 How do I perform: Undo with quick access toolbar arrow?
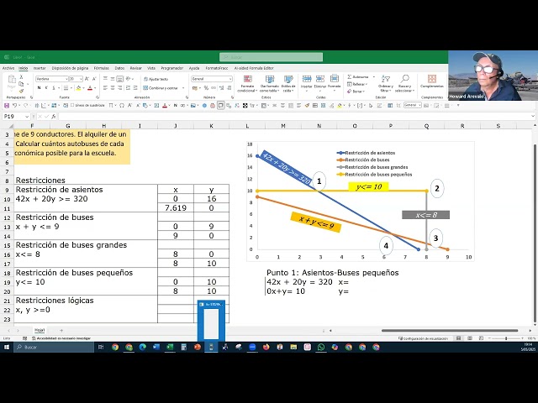(x=14, y=106)
